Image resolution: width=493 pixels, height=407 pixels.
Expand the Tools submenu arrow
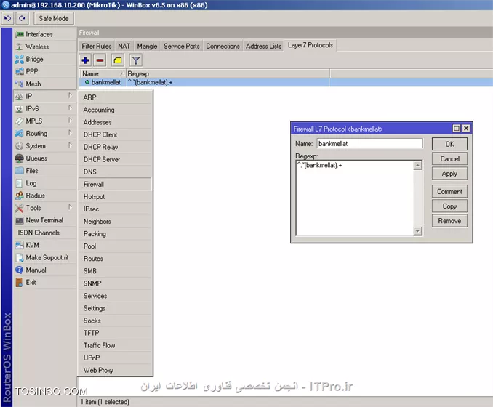tap(70, 207)
